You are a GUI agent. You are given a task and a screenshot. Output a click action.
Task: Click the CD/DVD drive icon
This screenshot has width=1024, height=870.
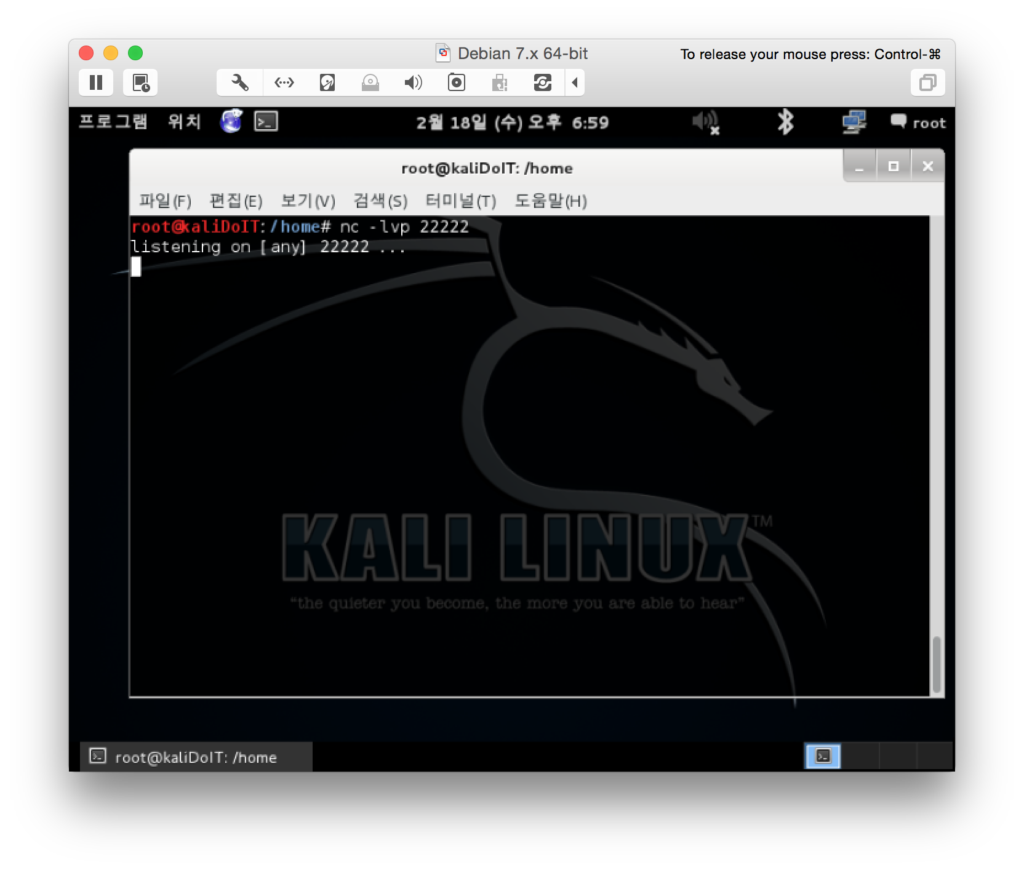pos(370,82)
